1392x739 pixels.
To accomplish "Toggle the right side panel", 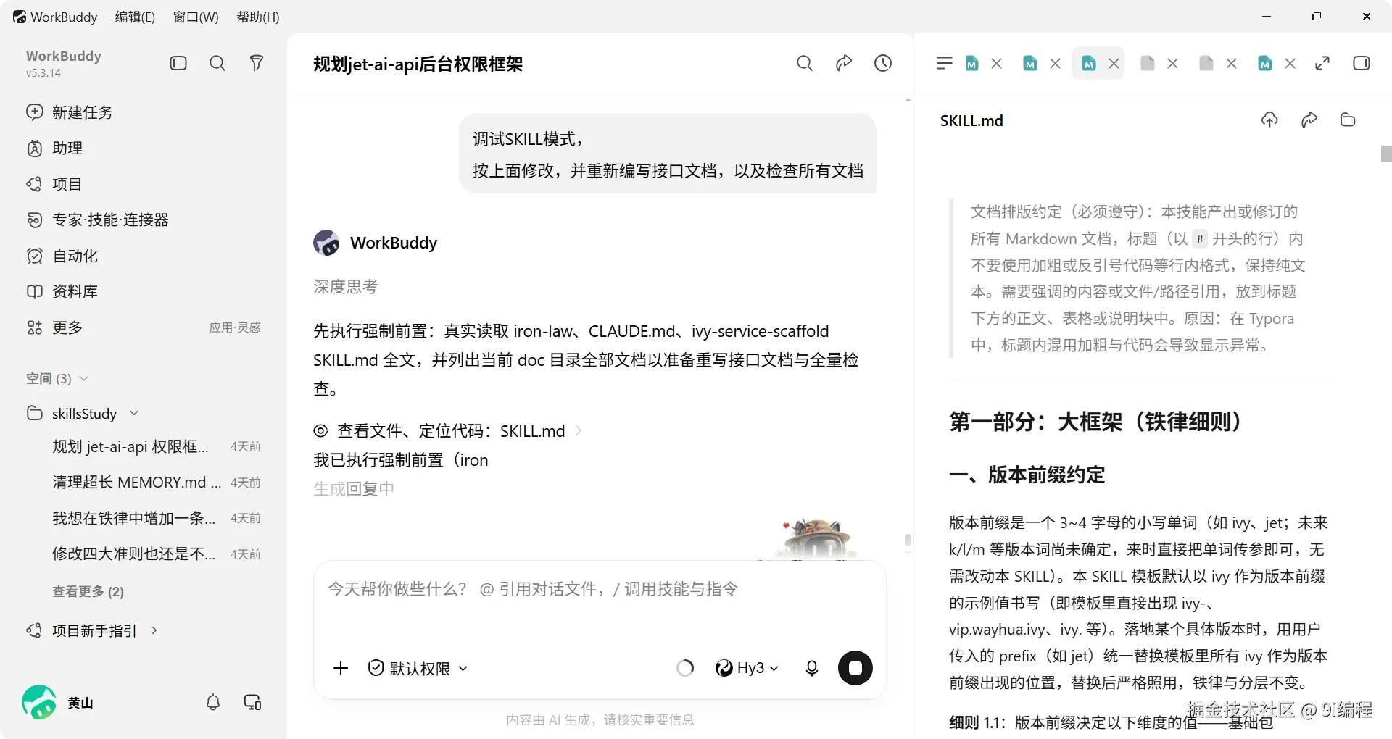I will click(x=1362, y=63).
